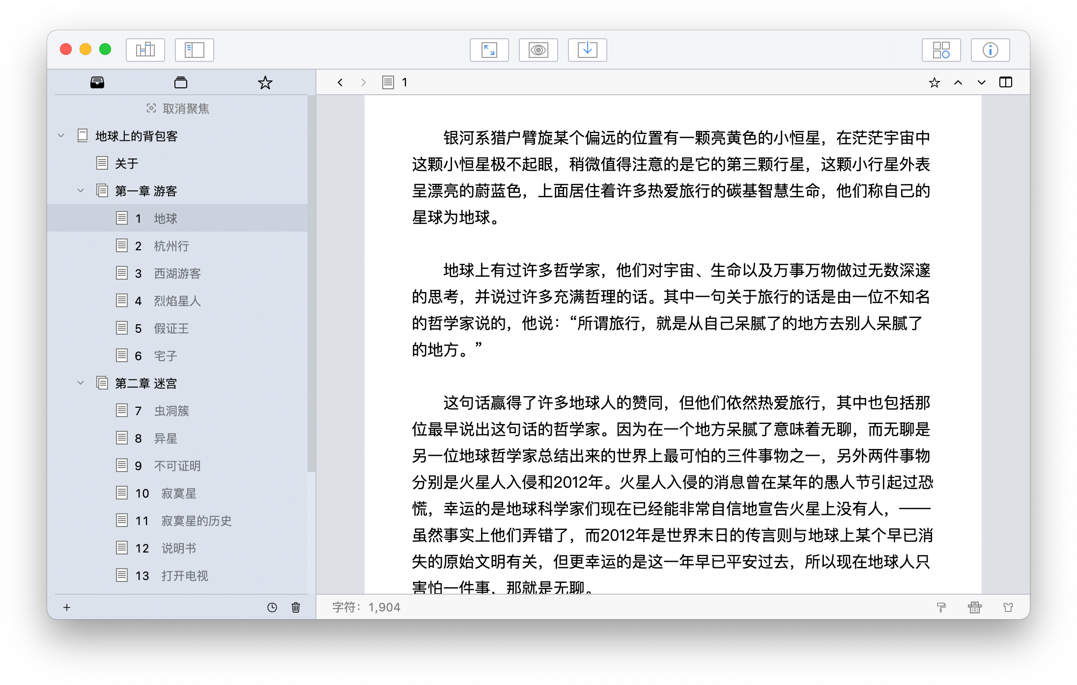The height and width of the screenshot is (685, 1077).
Task: Click in the first paragraph about 银河系猎户臂
Action: click(x=671, y=178)
